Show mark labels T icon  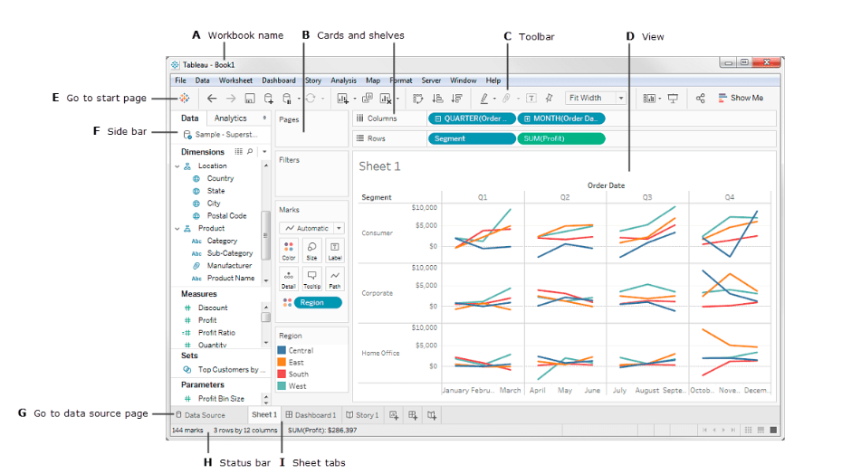point(531,99)
